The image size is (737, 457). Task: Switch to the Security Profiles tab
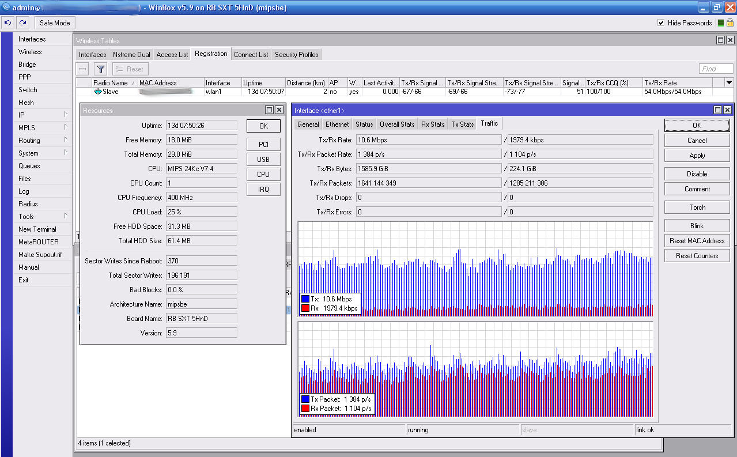[296, 55]
